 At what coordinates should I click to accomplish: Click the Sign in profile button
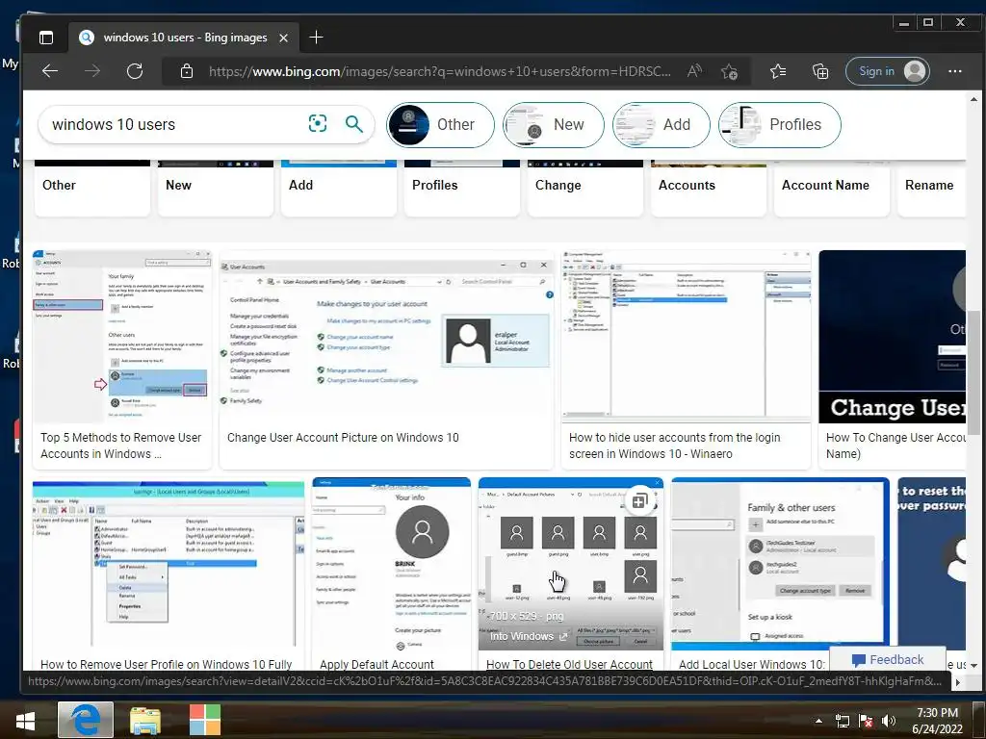[888, 71]
